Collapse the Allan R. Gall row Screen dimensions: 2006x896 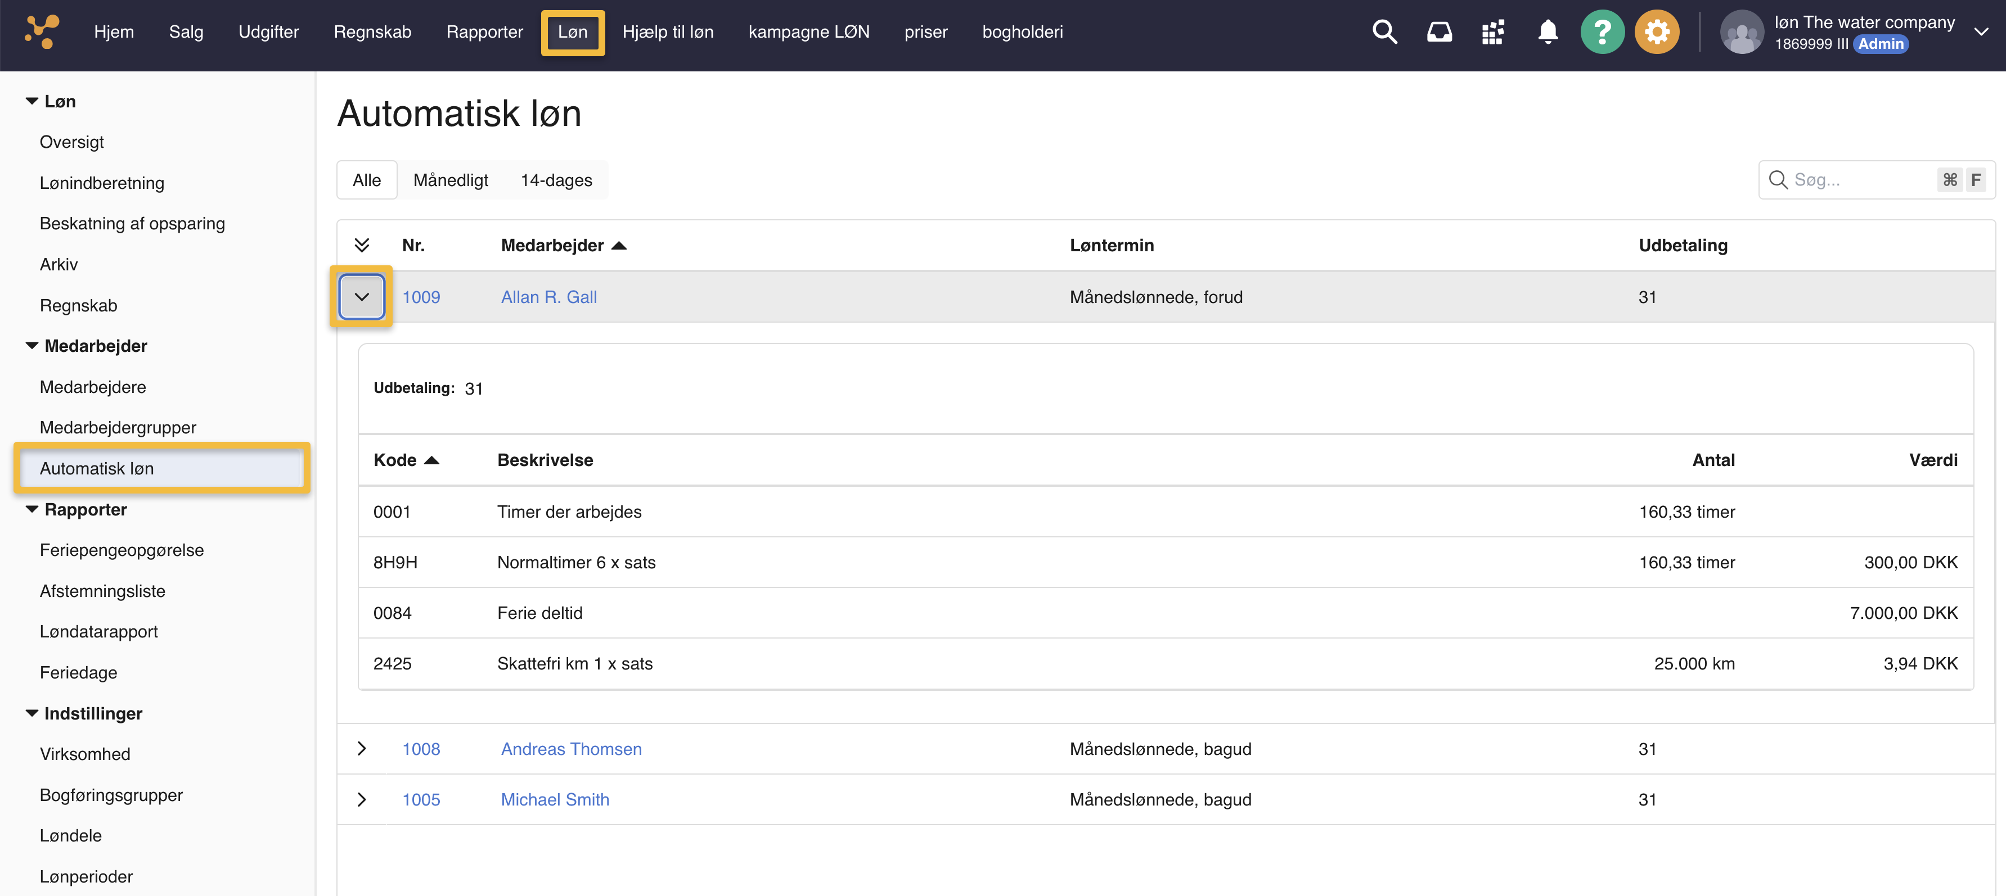361,297
